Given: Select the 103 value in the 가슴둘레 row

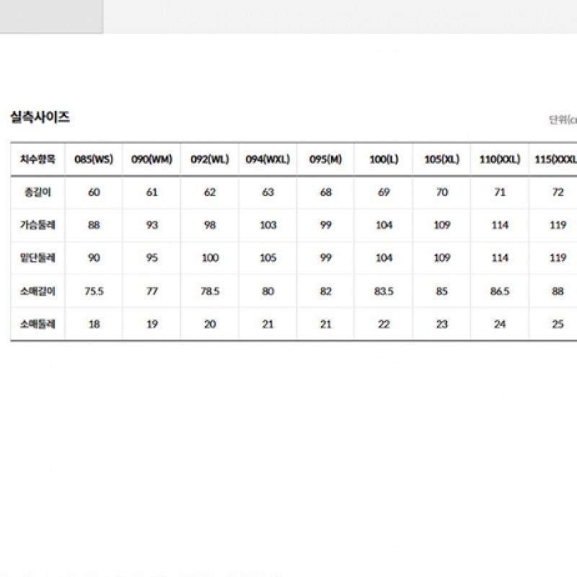Looking at the screenshot, I should pyautogui.click(x=268, y=225).
